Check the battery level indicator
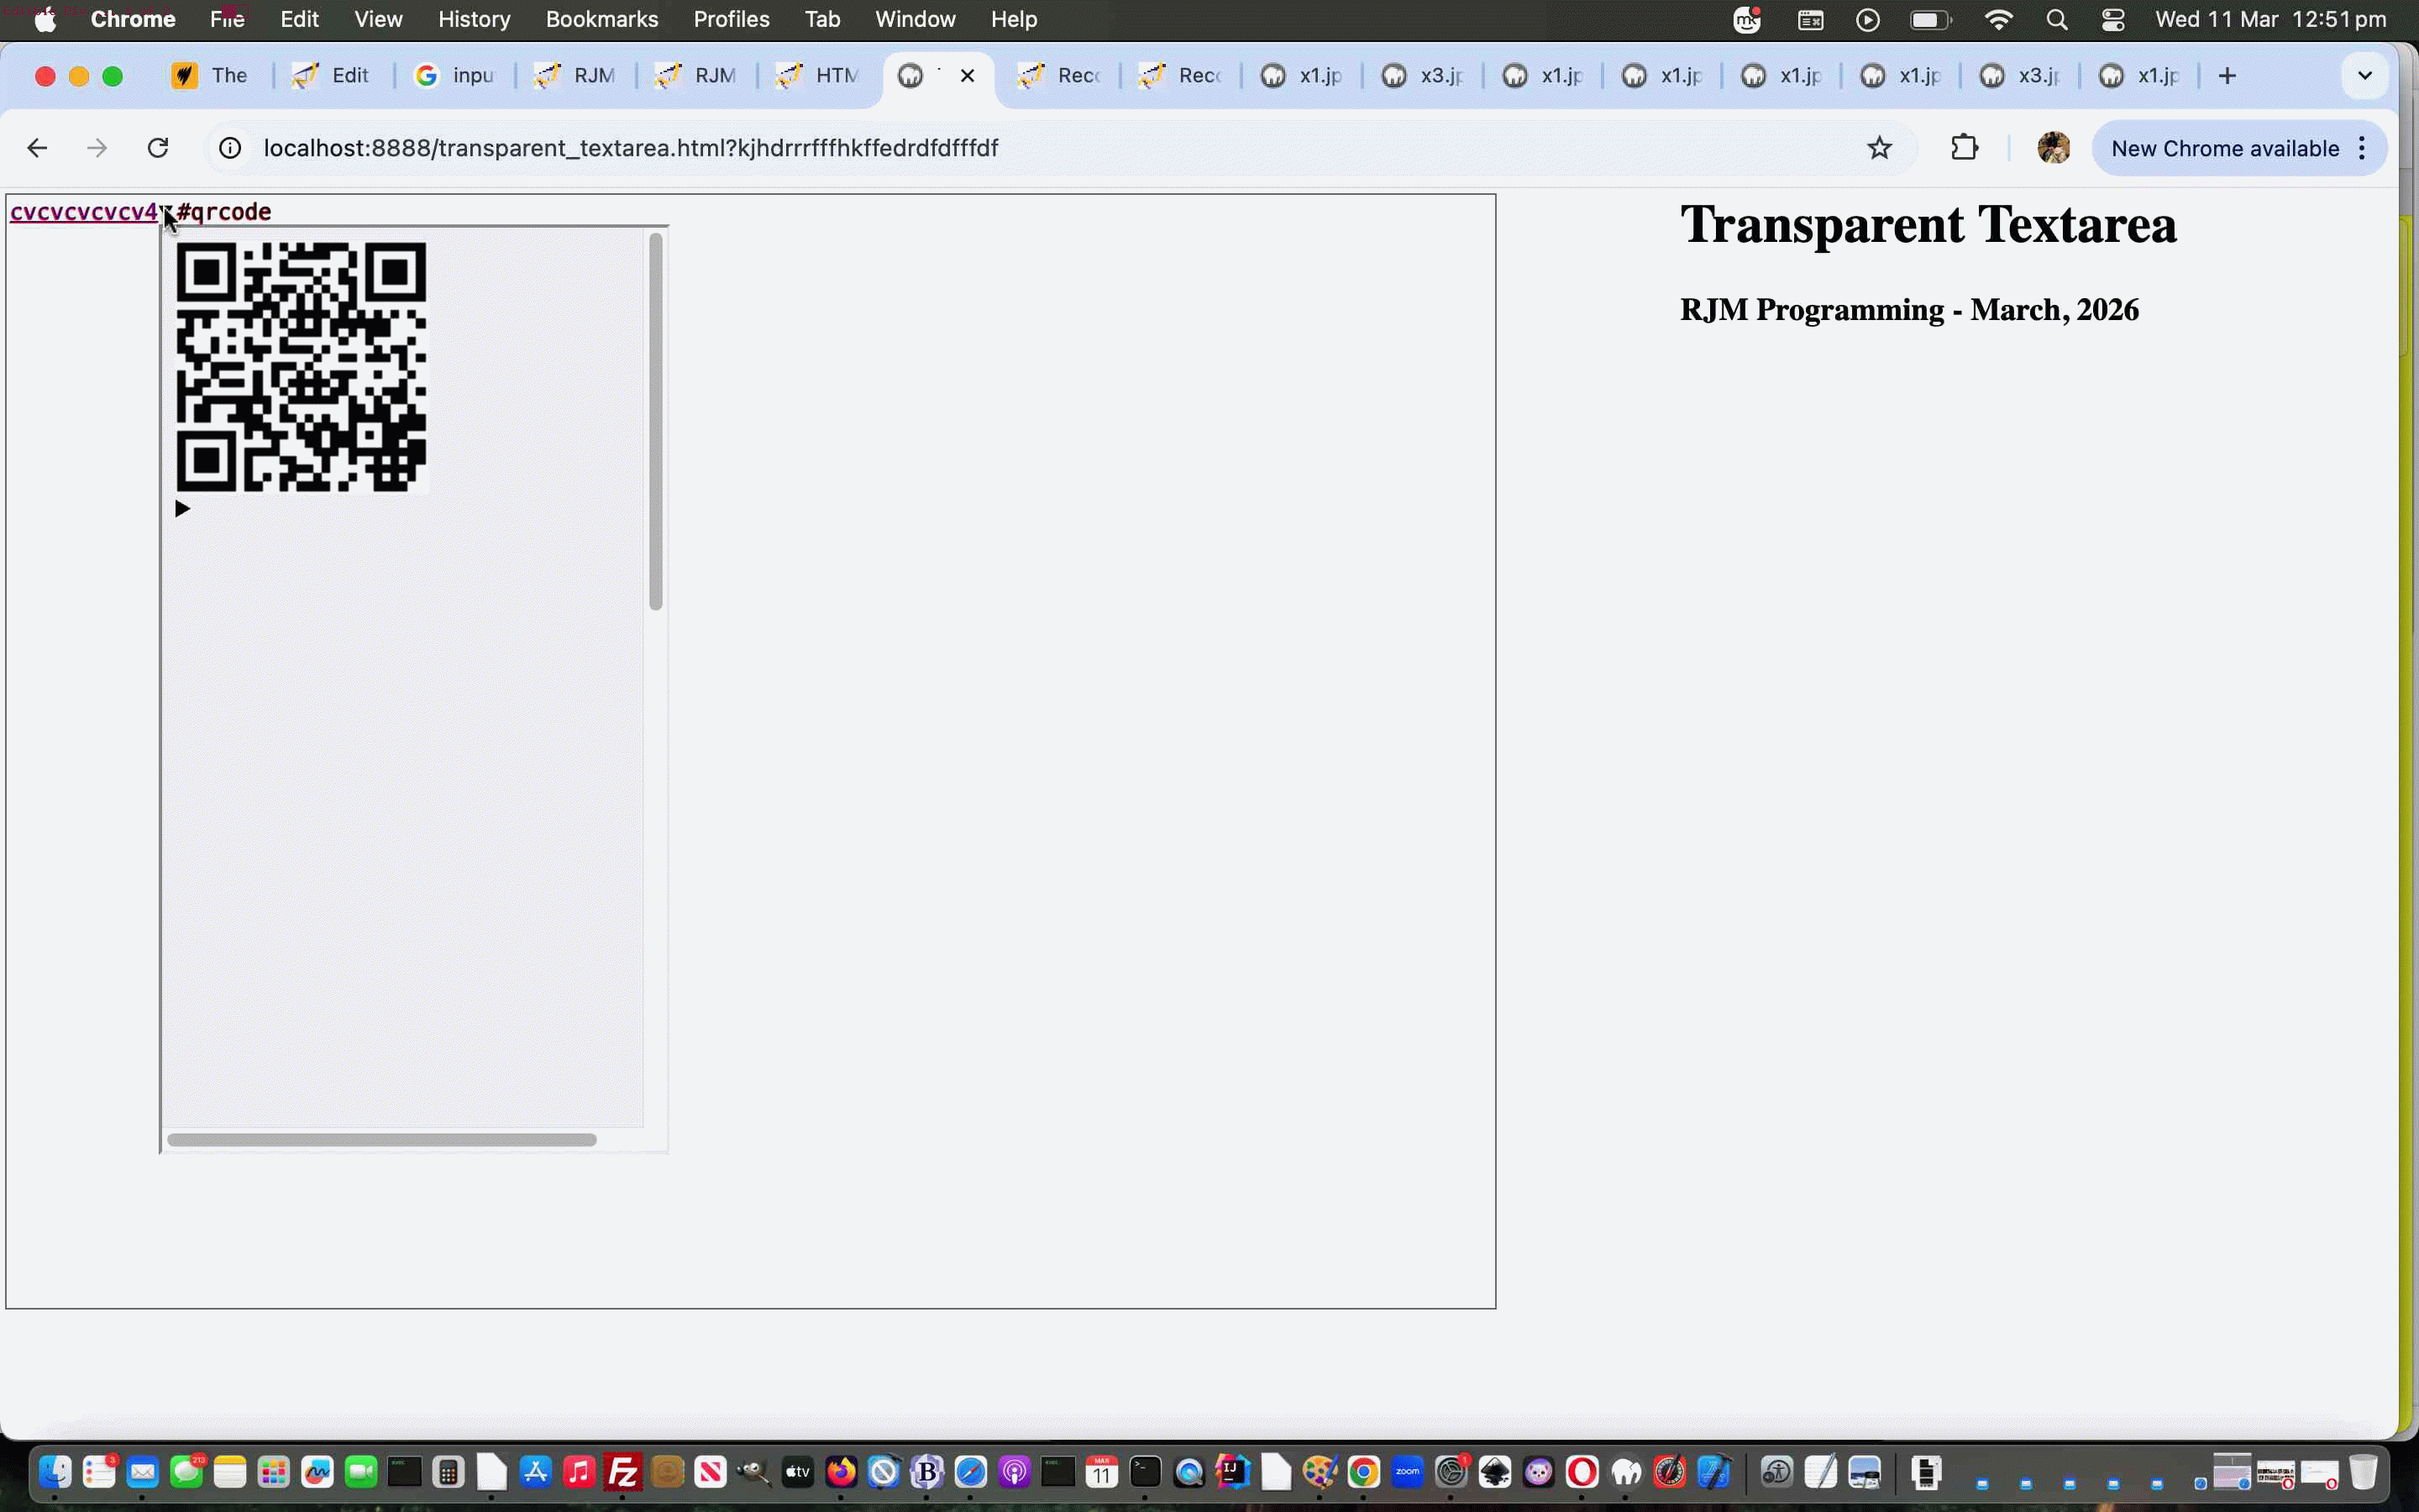The image size is (2419, 1512). [x=1929, y=19]
